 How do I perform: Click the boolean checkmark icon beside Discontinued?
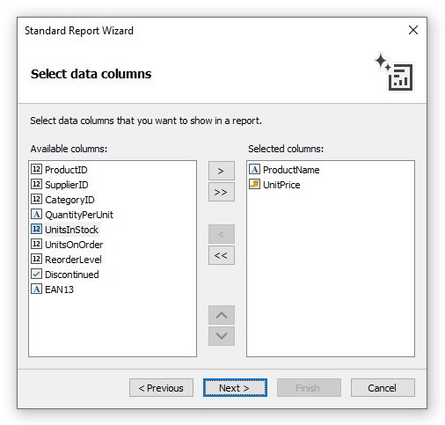coord(36,274)
